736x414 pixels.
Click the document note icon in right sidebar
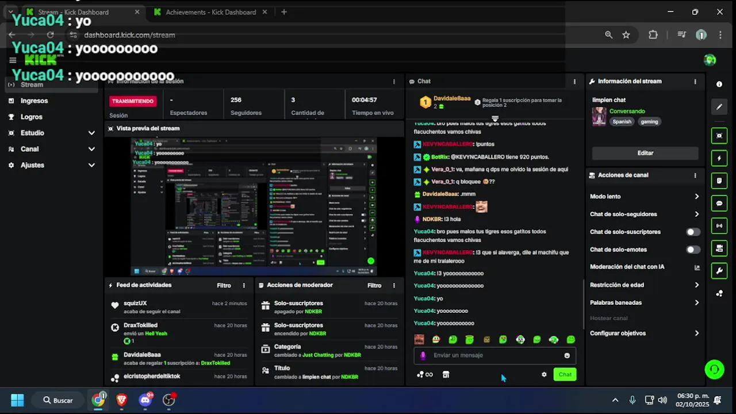point(719,181)
